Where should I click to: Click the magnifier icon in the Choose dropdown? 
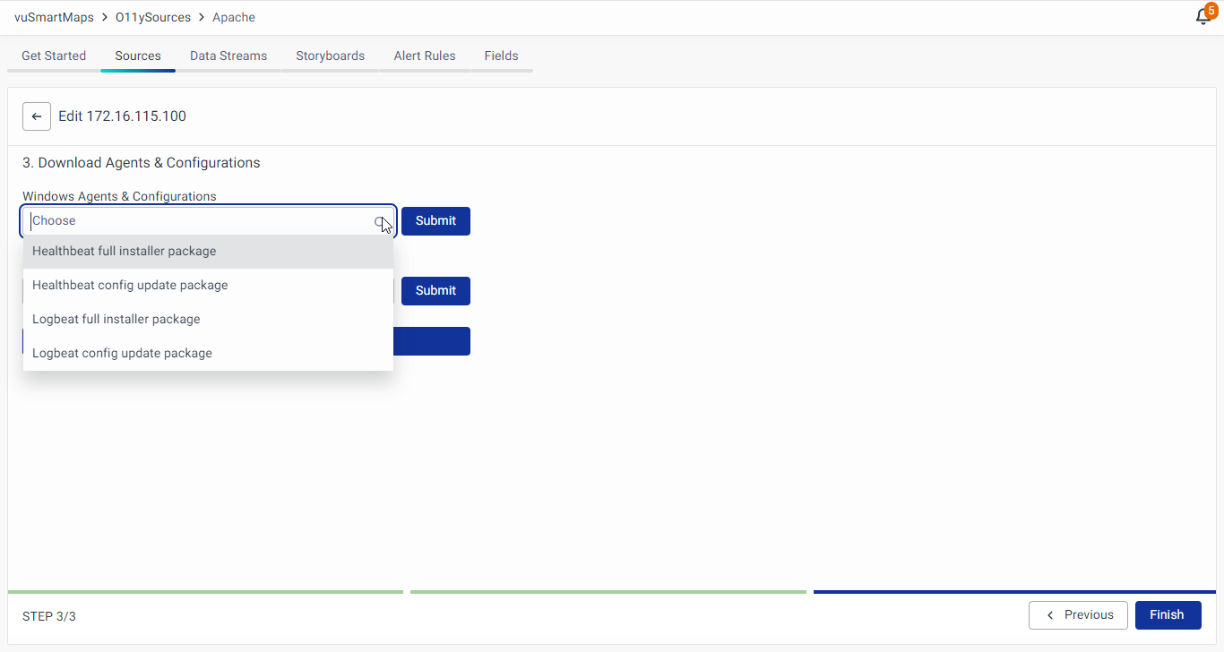coord(380,221)
